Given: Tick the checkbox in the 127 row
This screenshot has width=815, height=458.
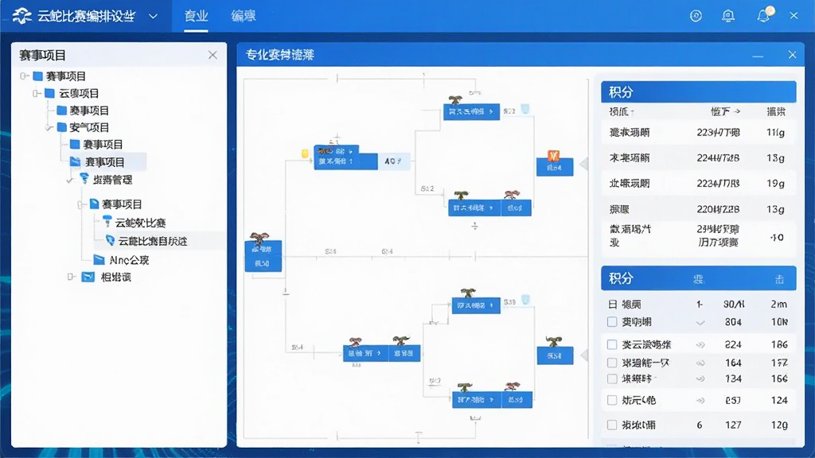Looking at the screenshot, I should [612, 425].
